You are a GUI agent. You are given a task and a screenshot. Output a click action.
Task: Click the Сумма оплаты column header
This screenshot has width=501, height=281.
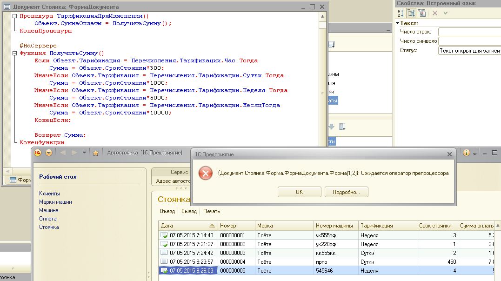[476, 226]
